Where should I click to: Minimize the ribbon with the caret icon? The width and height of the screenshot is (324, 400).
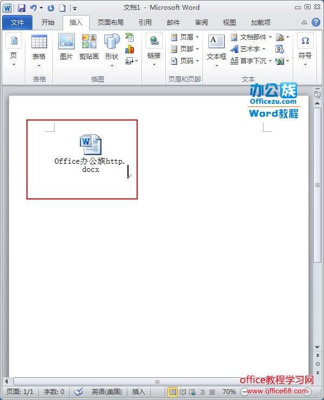pos(304,23)
